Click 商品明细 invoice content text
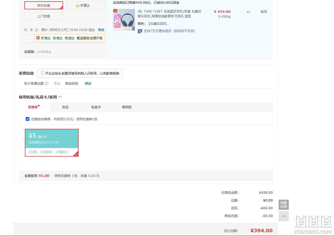Screen dimensions: 334x236 tap(72, 84)
